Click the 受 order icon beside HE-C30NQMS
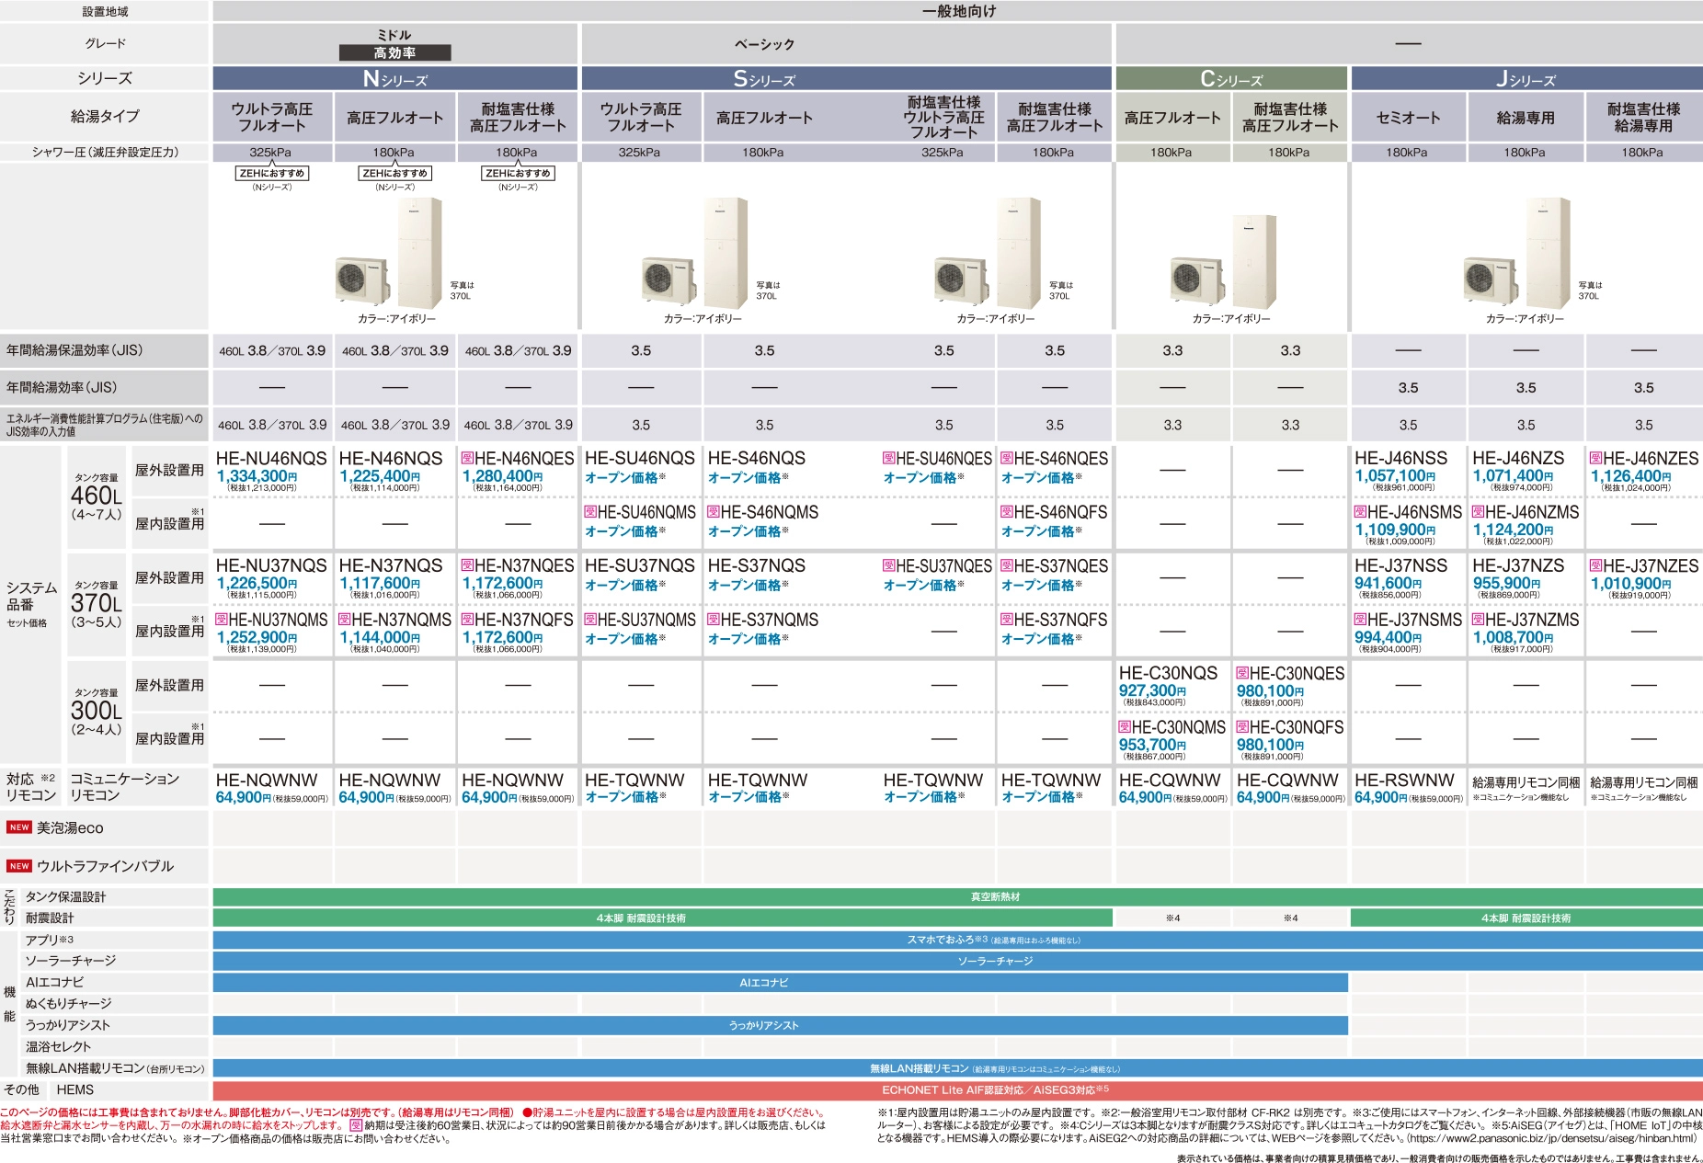The image size is (1703, 1163). pyautogui.click(x=1125, y=727)
